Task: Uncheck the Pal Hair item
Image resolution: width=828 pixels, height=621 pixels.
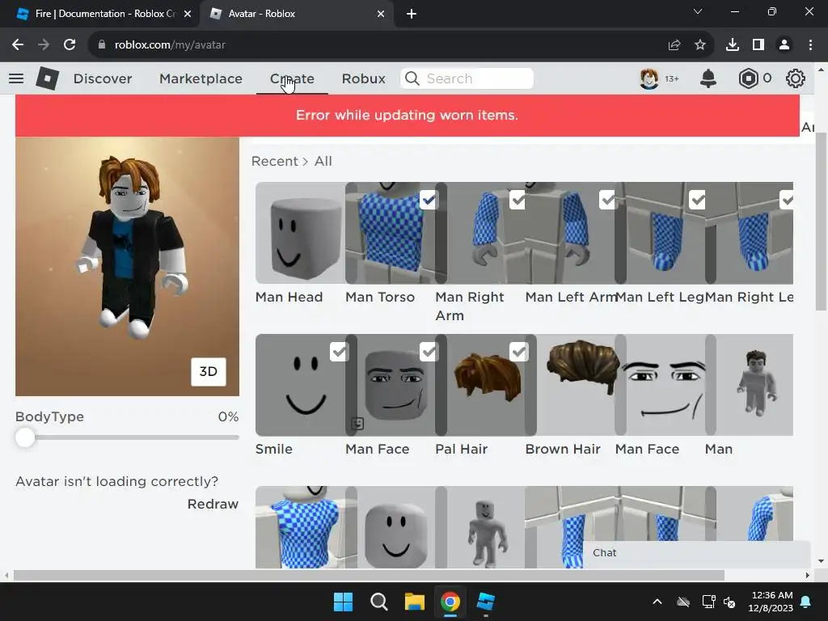Action: pyautogui.click(x=518, y=352)
